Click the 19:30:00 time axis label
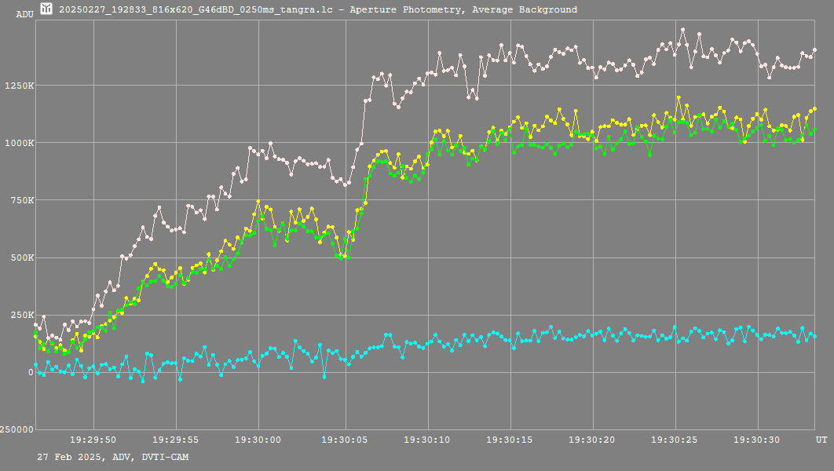Image resolution: width=834 pixels, height=471 pixels. 259,440
